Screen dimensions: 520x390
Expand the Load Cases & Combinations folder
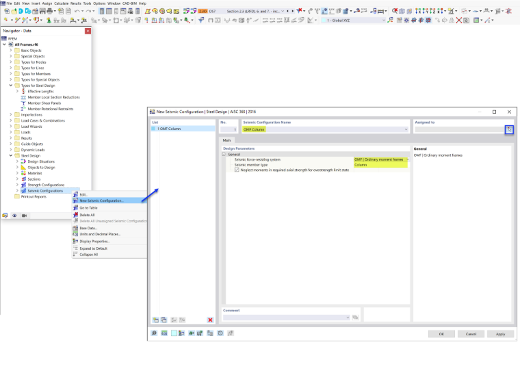coord(11,120)
